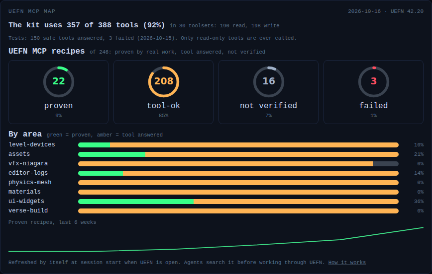
Task: Click the verse-build progress bar
Action: (x=238, y=211)
